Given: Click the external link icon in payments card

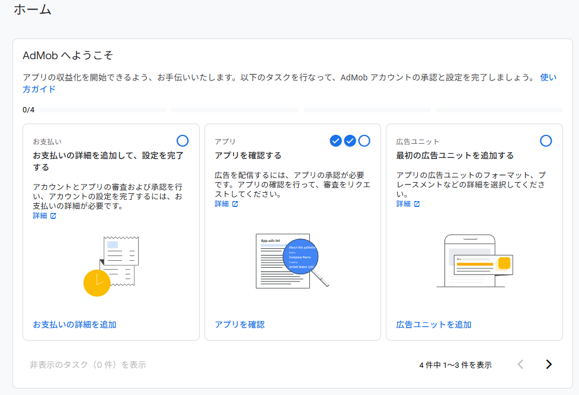Looking at the screenshot, I should [53, 216].
